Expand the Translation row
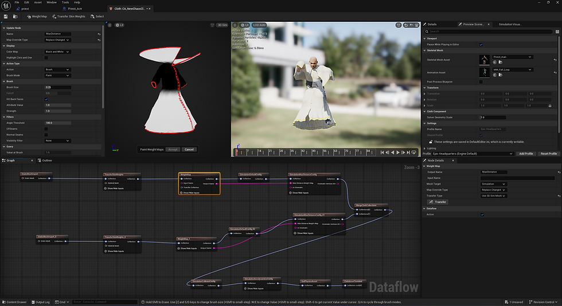562x306 pixels. pos(425,94)
